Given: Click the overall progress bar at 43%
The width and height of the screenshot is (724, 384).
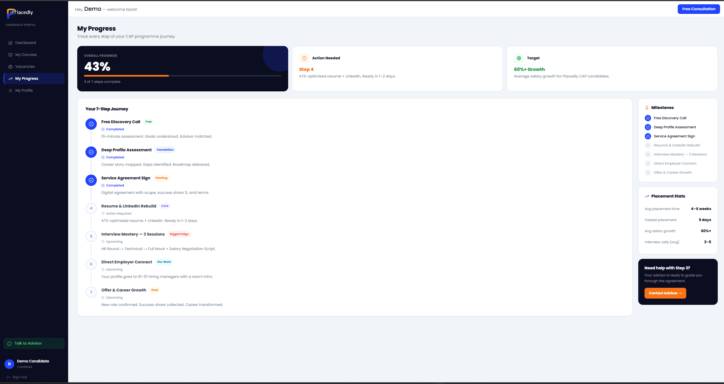Looking at the screenshot, I should [x=183, y=76].
